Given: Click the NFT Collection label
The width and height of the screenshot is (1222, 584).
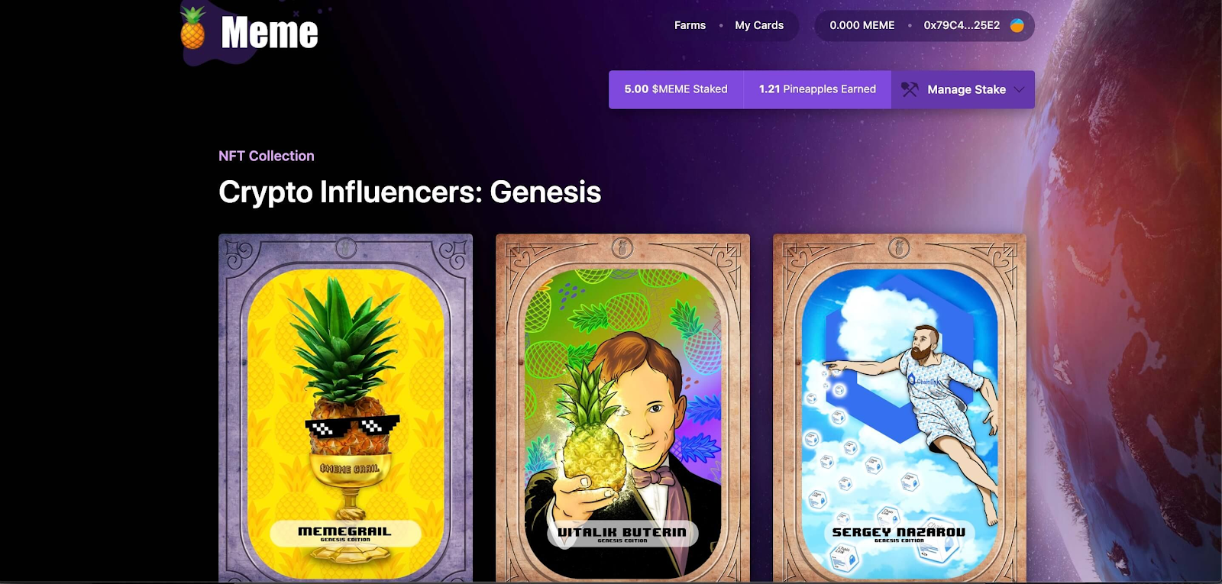Looking at the screenshot, I should point(267,156).
